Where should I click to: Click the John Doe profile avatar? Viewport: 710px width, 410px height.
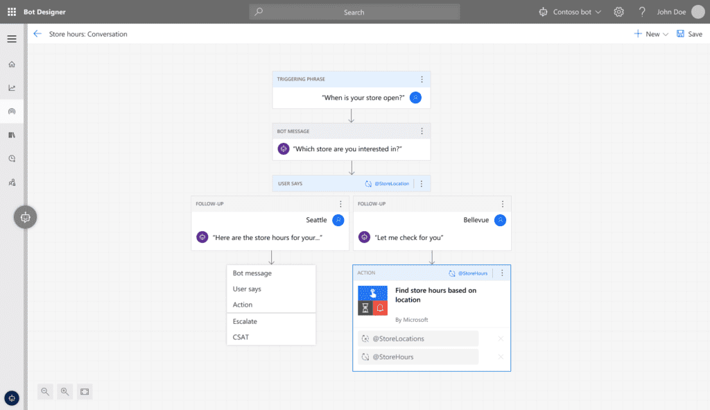pyautogui.click(x=698, y=12)
